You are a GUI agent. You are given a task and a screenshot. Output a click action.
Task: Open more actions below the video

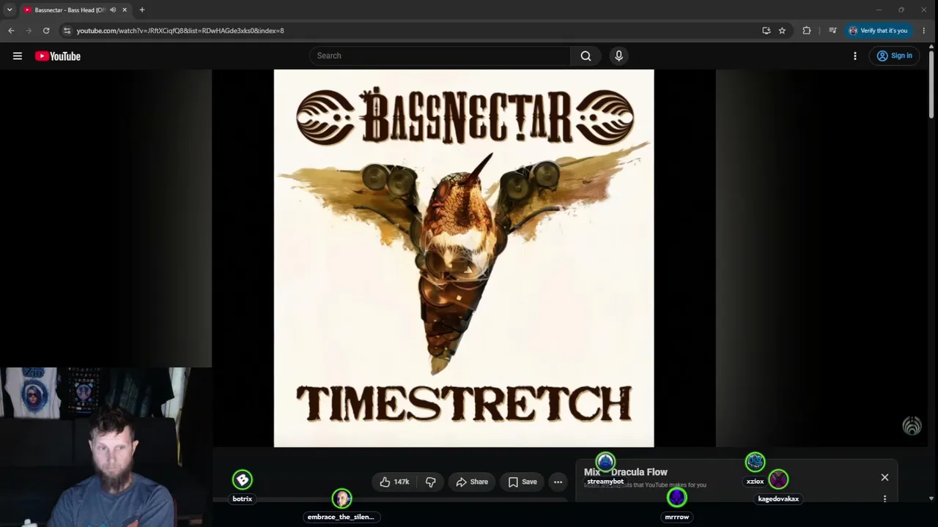click(558, 482)
